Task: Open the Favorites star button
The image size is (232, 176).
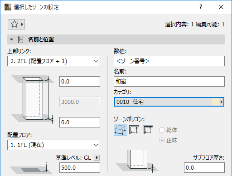Action: point(16,24)
